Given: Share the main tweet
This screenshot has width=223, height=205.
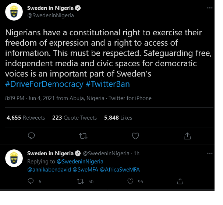Looking at the screenshot, I should [x=187, y=136].
